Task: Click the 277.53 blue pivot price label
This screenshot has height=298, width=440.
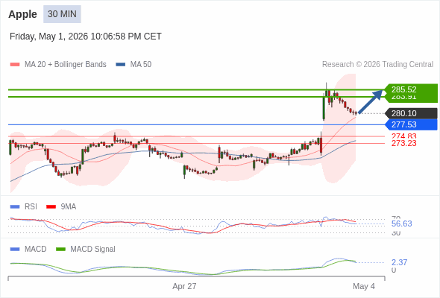Action: tap(411, 124)
